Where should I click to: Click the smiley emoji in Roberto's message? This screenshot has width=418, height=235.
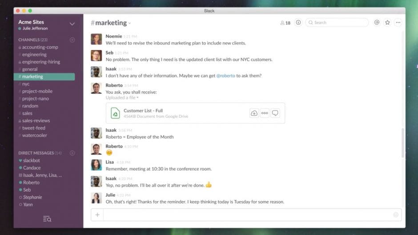click(x=109, y=153)
